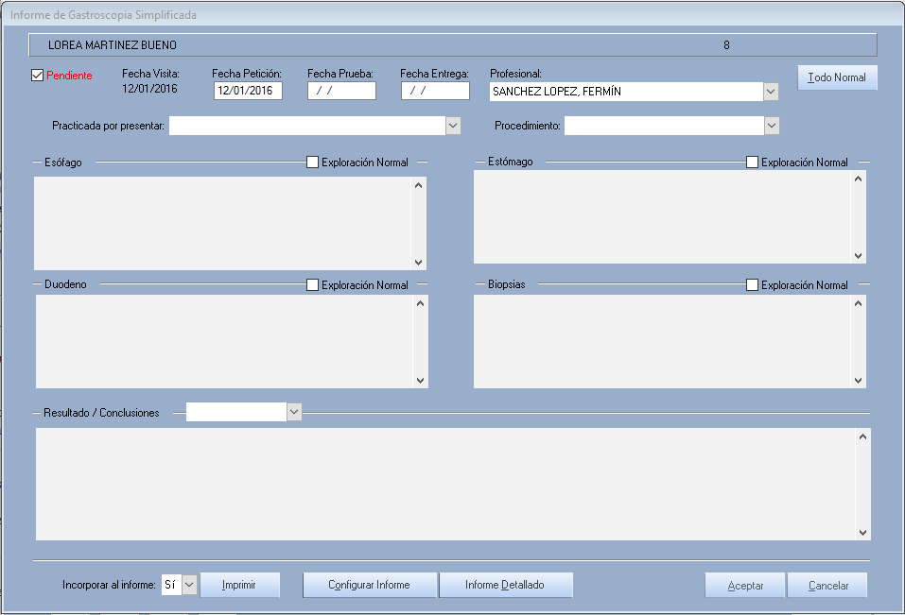Open the Profesional dropdown list
Image resolution: width=905 pixels, height=615 pixels.
pyautogui.click(x=771, y=92)
